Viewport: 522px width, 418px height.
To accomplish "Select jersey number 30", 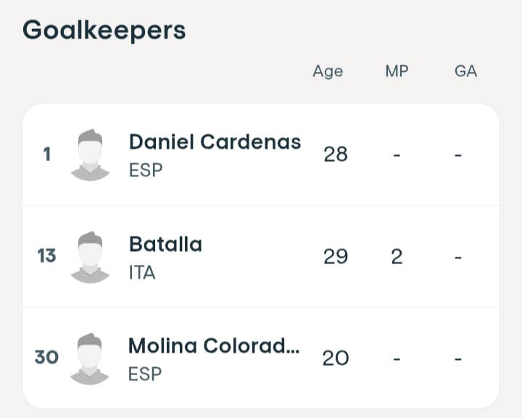I will [x=46, y=358].
